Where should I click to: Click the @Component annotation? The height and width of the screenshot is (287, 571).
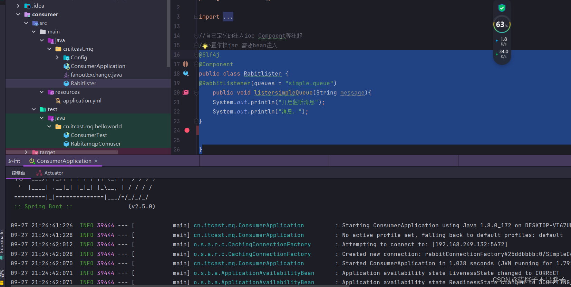tap(216, 64)
